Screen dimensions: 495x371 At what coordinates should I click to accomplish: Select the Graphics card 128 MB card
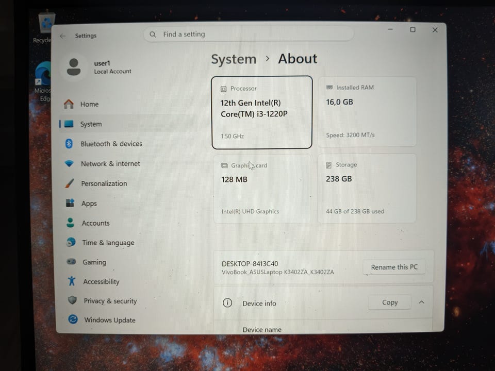pyautogui.click(x=262, y=189)
